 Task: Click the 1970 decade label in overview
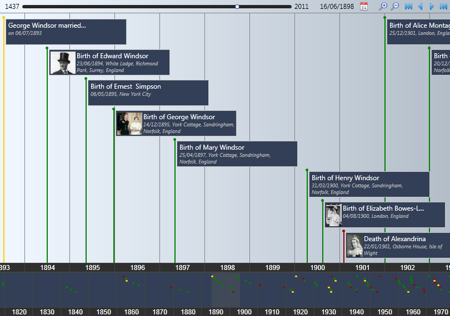[x=441, y=312]
